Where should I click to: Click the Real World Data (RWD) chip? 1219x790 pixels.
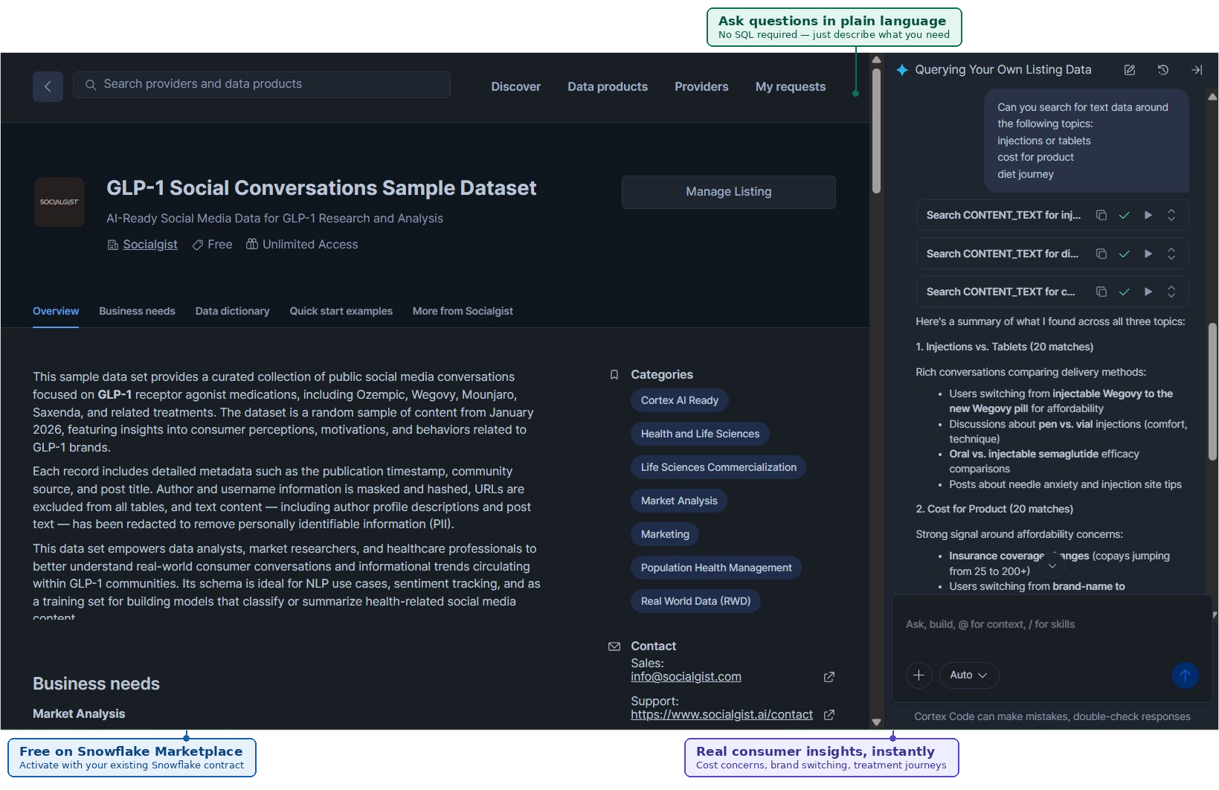click(695, 601)
